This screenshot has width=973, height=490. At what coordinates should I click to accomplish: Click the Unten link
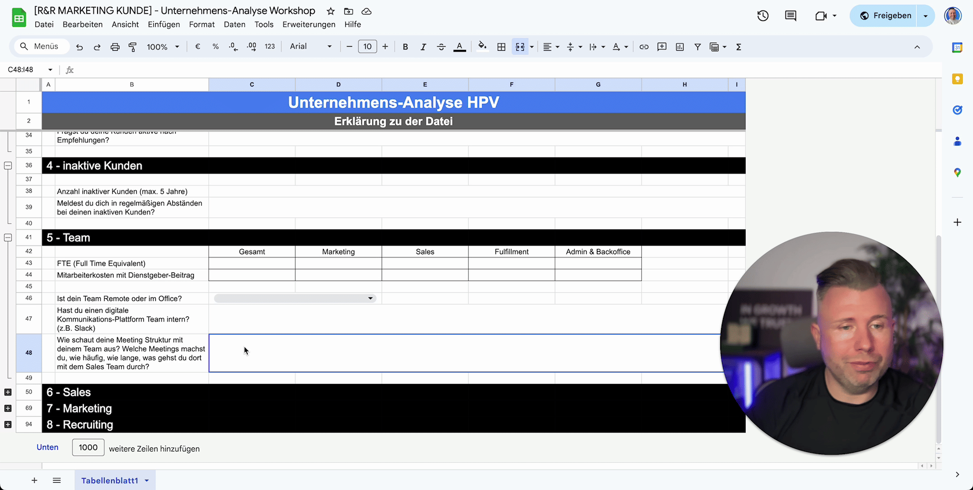(47, 447)
